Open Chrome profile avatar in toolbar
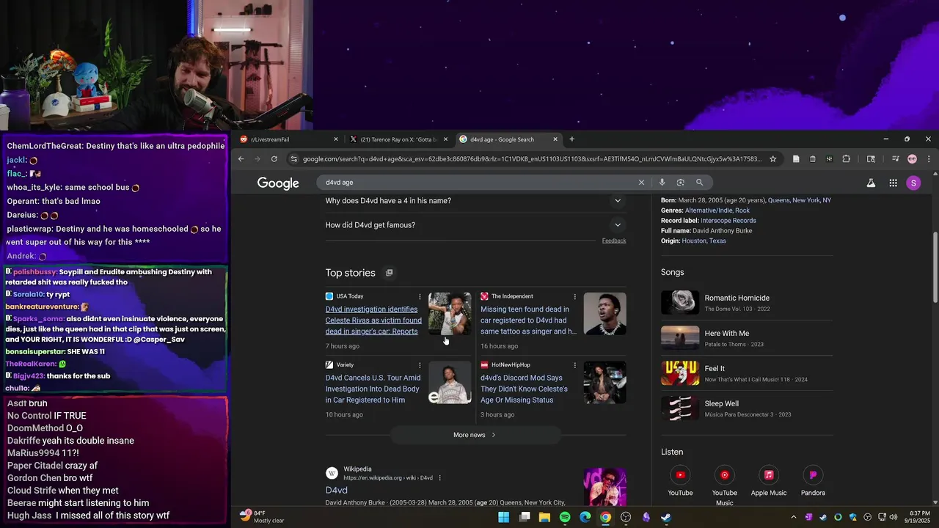939x528 pixels. (912, 158)
